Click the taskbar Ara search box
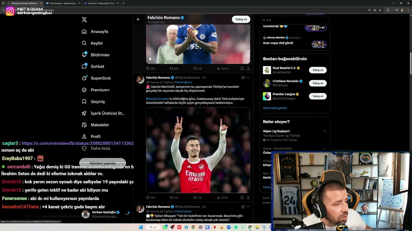412x231 pixels. [x=153, y=227]
